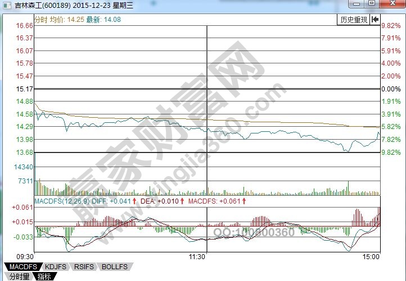
Task: Click the red arrow next to DIFF value
Action: point(135,201)
